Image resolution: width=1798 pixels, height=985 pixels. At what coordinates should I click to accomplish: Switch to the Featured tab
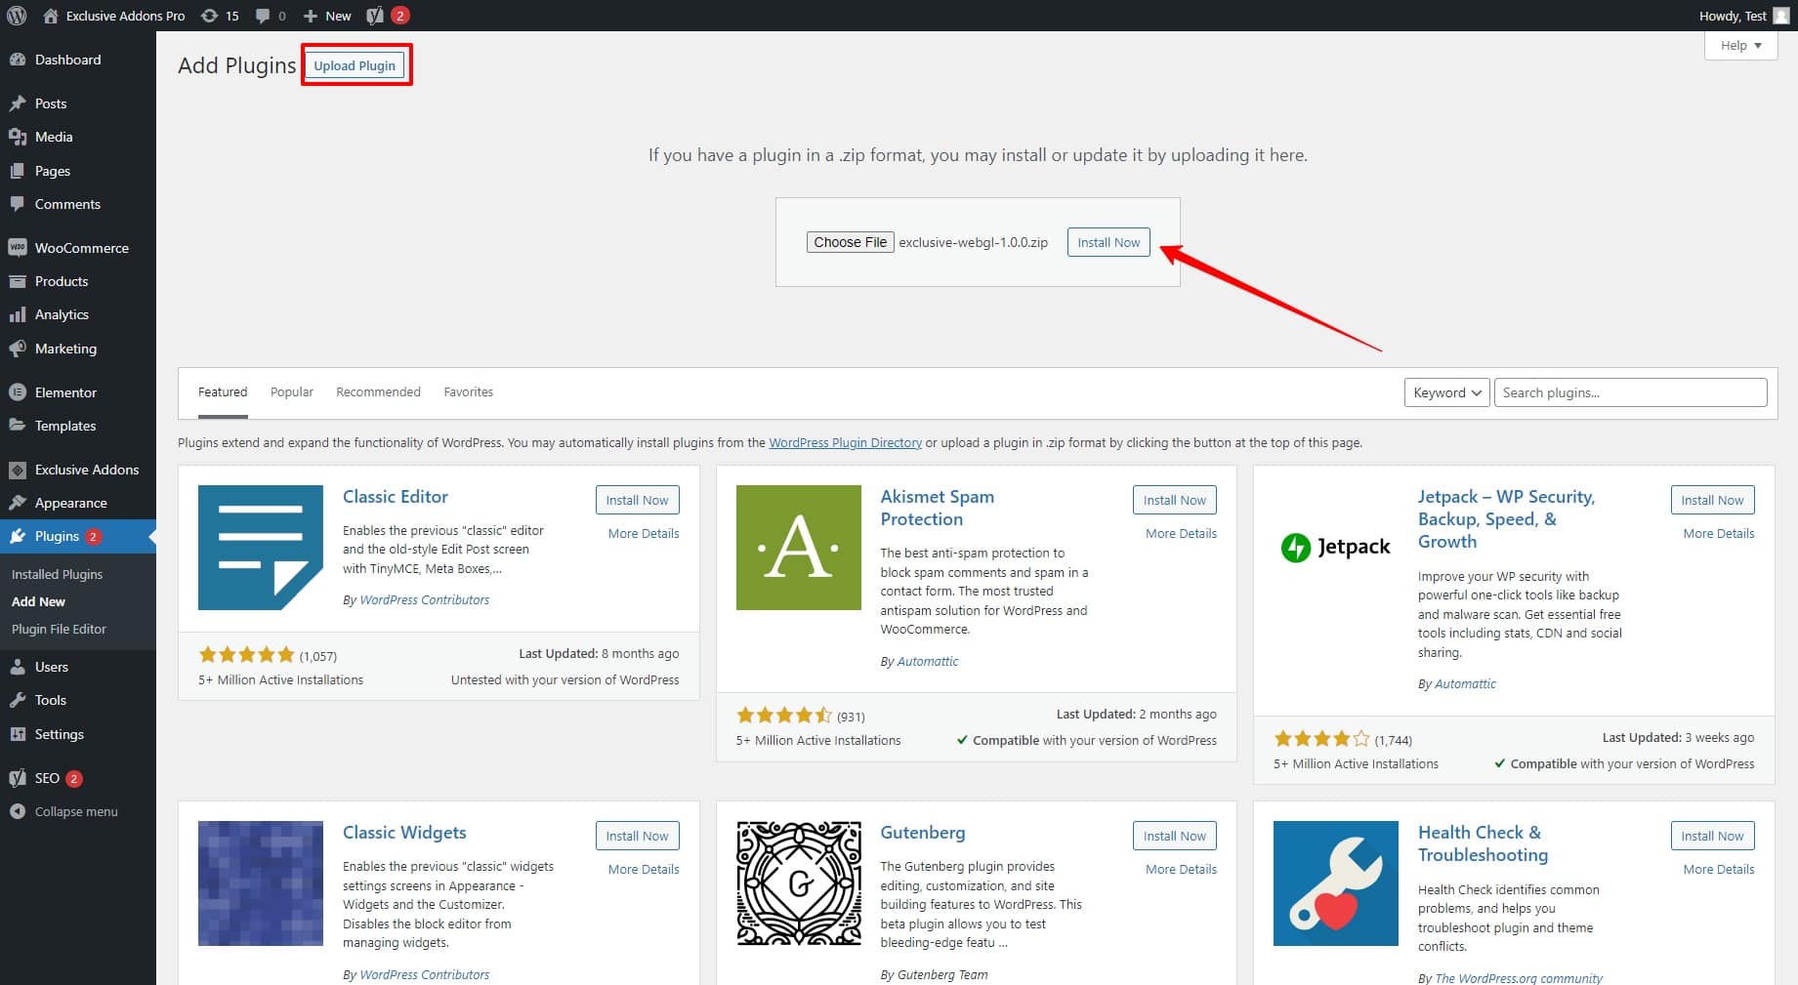click(223, 391)
